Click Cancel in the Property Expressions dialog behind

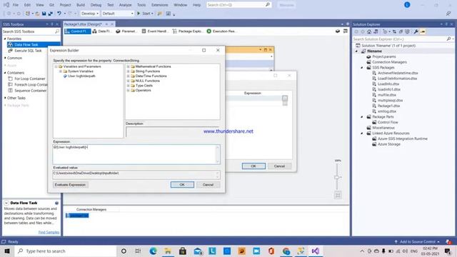[279, 166]
